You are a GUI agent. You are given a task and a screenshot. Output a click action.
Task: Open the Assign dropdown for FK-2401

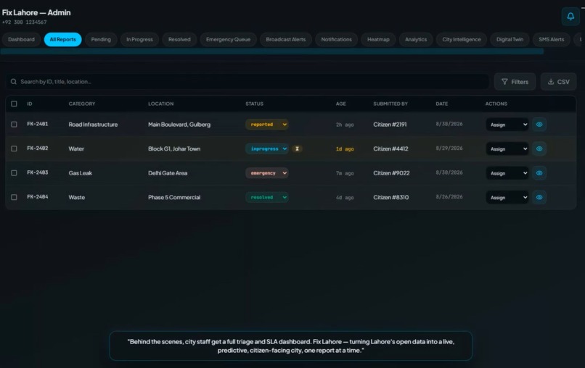coord(507,125)
